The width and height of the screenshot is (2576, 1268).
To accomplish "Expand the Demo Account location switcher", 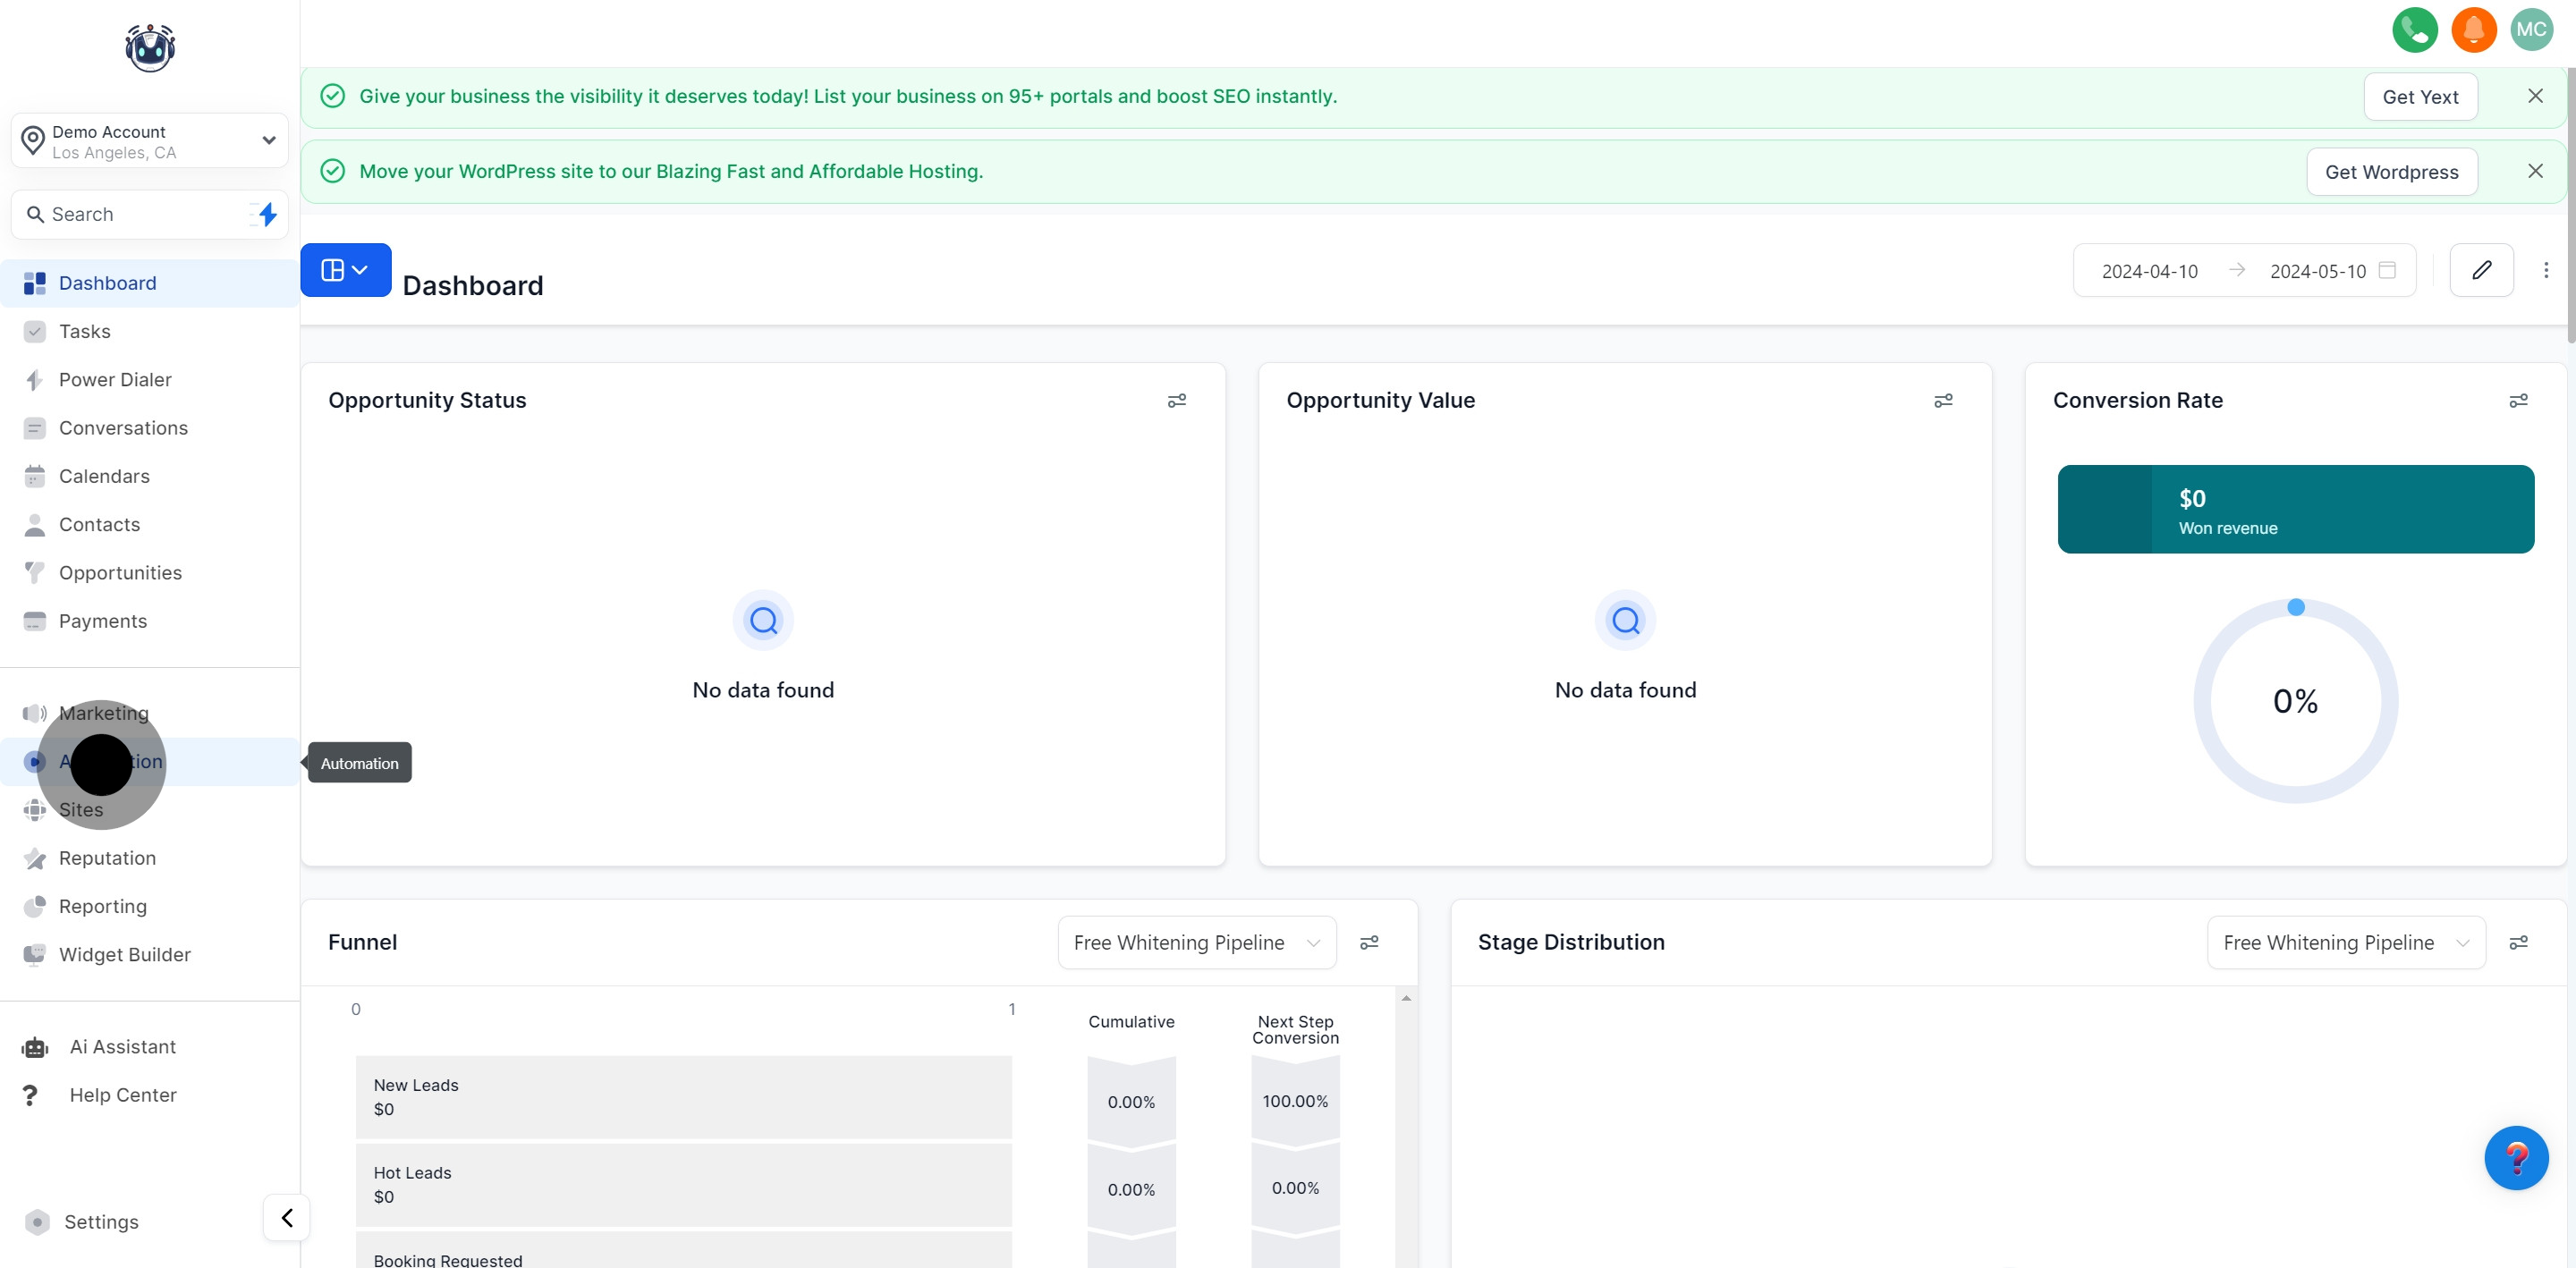I will tap(150, 141).
